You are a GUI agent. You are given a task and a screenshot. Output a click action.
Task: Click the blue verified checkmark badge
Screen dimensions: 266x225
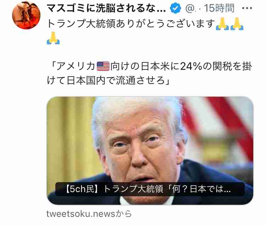(176, 8)
